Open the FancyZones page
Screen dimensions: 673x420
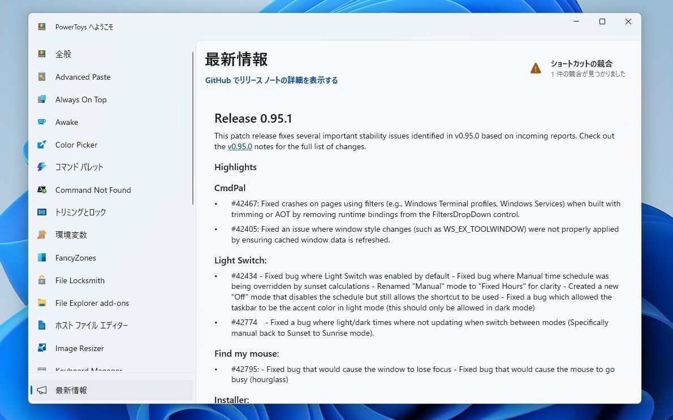click(x=111, y=258)
